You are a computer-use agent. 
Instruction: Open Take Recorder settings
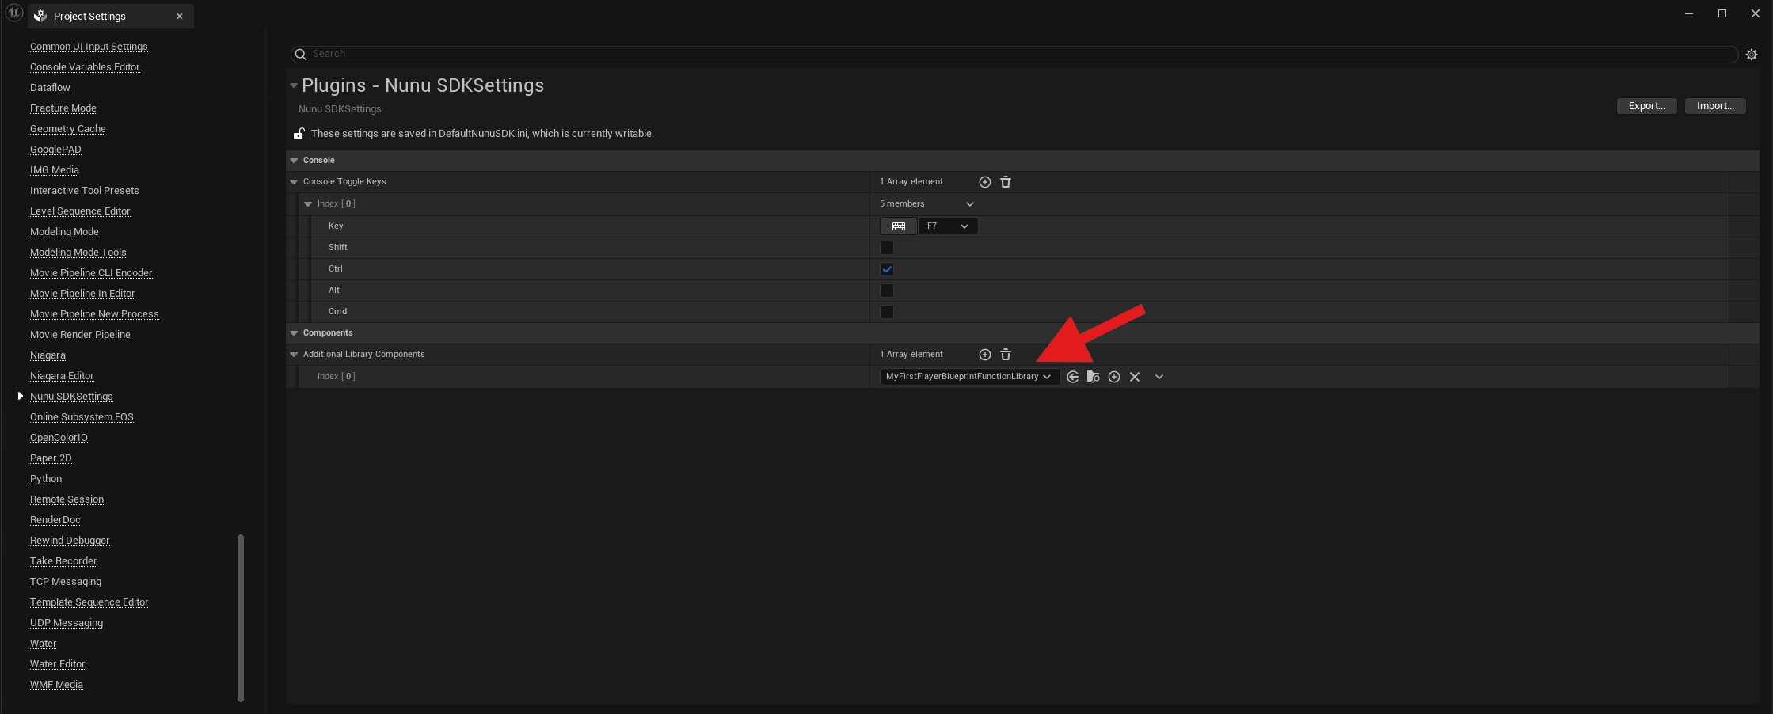[63, 561]
